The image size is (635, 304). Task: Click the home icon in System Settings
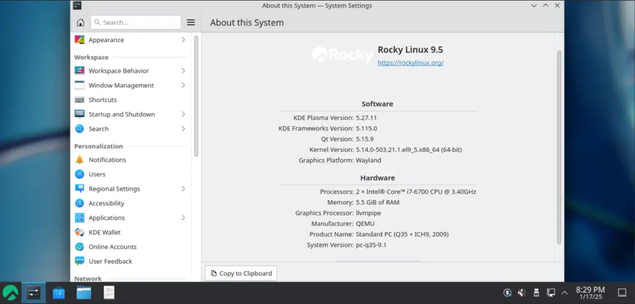[x=80, y=23]
